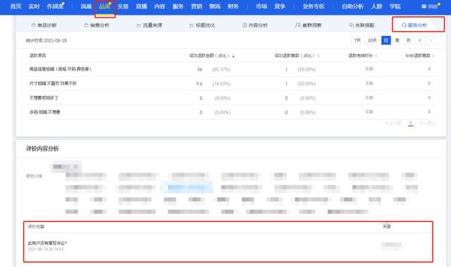
Task: Select the 多拍 拍错 不想要 row
Action: [231, 113]
